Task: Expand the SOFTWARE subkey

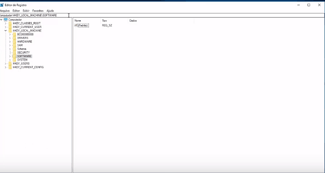Action: [10, 56]
